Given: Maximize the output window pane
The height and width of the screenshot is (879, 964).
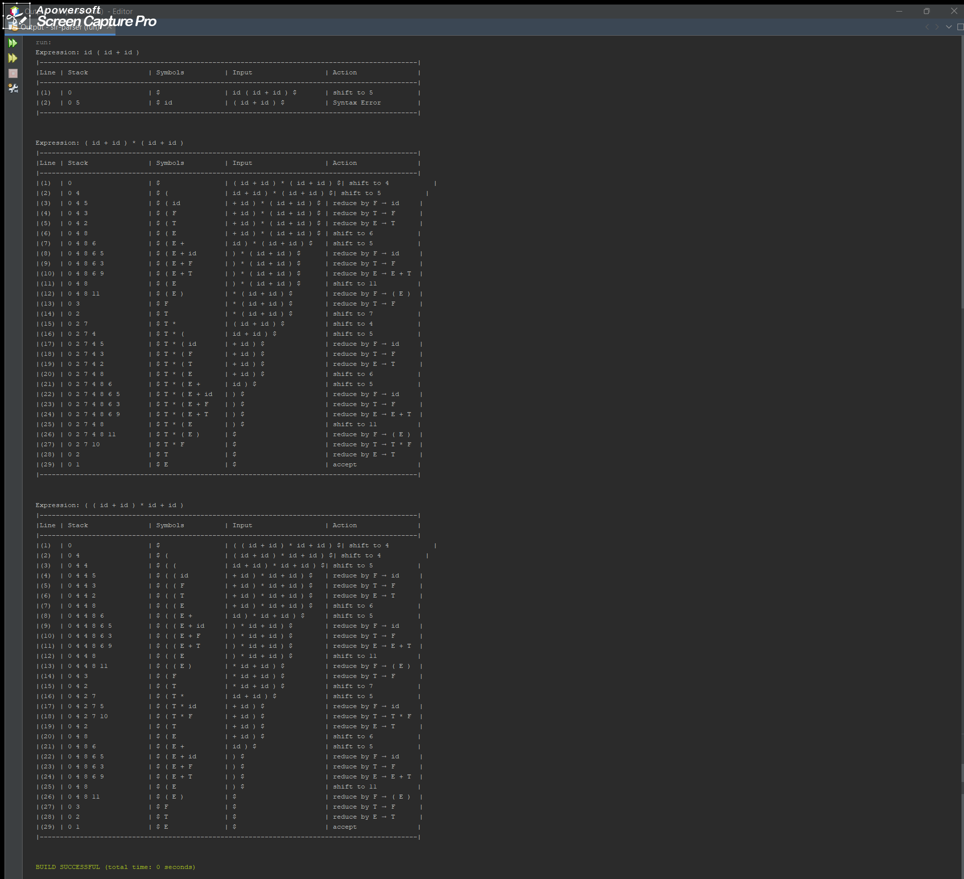Looking at the screenshot, I should [x=960, y=27].
